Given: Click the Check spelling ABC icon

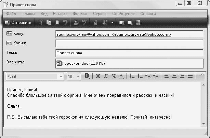Looking at the screenshot, I should tap(84, 23).
